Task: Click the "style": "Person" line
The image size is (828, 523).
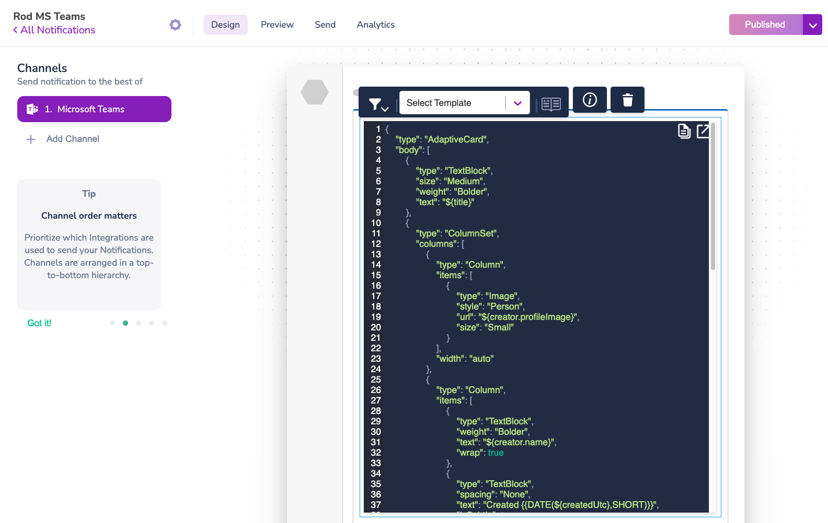Action: (x=490, y=306)
